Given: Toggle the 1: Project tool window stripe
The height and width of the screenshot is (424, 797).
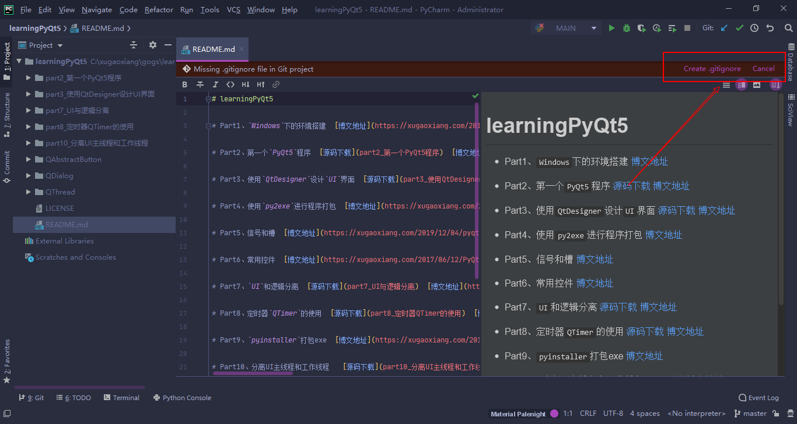Looking at the screenshot, I should pyautogui.click(x=7, y=61).
